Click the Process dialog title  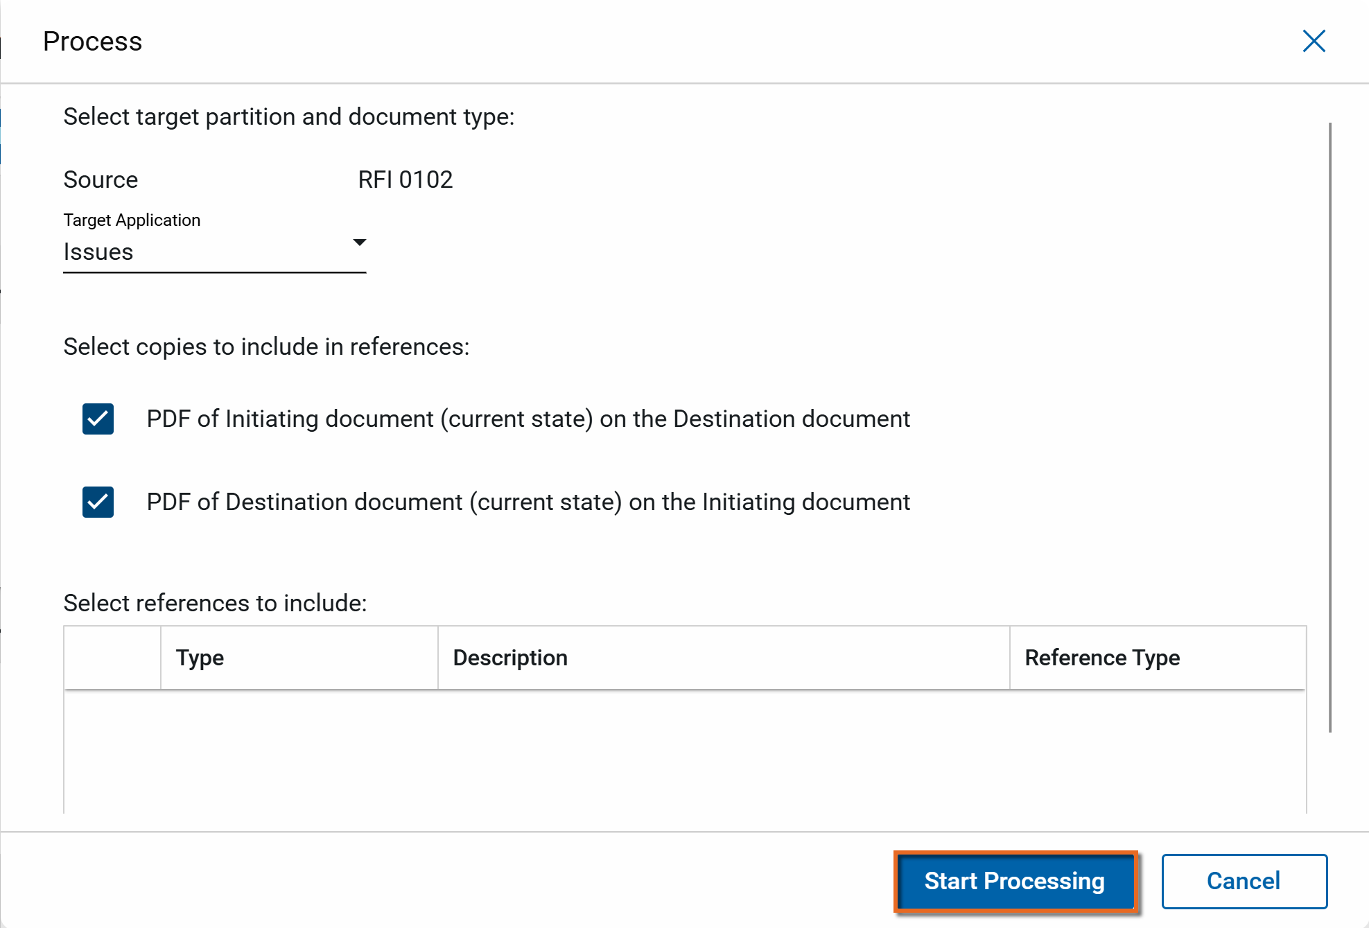point(93,42)
